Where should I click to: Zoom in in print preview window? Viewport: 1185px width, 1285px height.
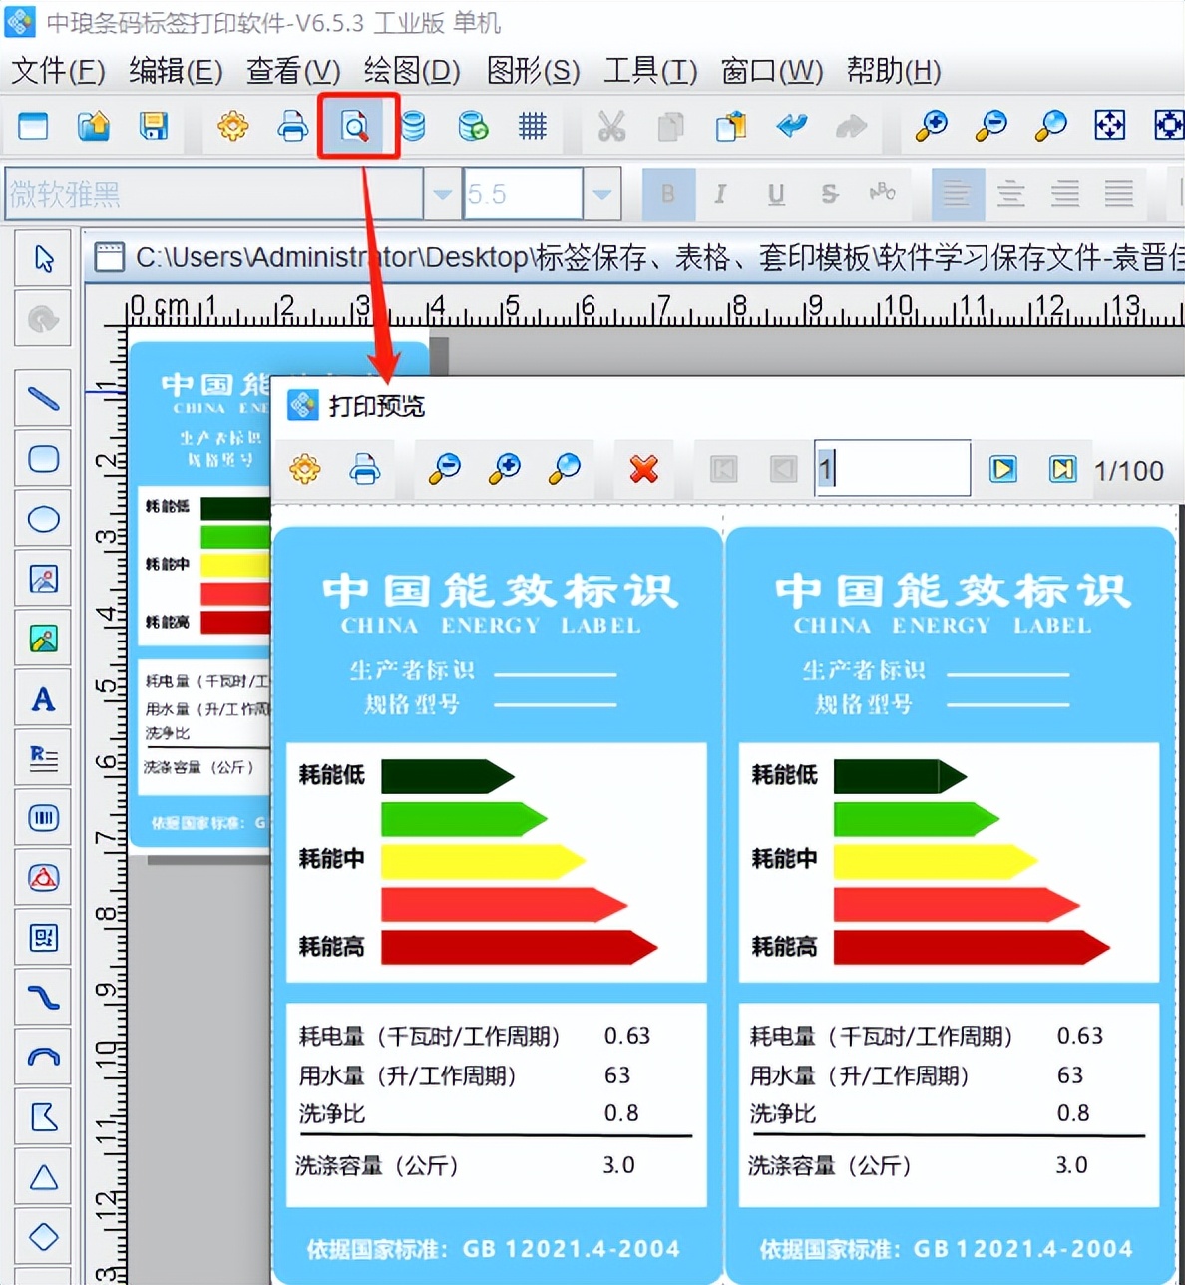click(505, 468)
